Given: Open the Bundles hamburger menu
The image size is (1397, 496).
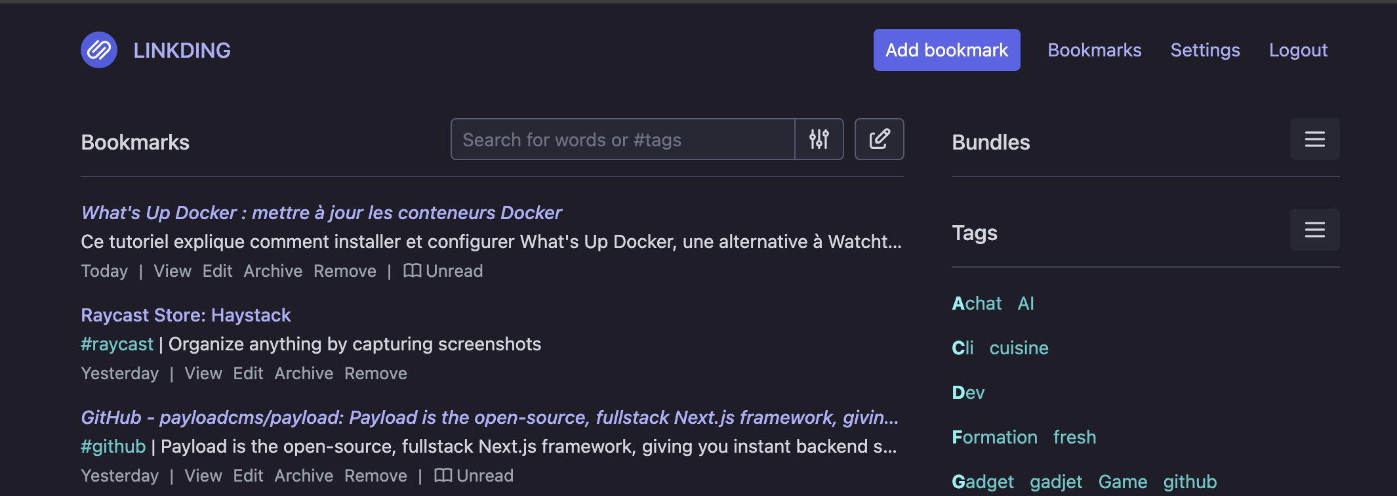Looking at the screenshot, I should [1314, 139].
